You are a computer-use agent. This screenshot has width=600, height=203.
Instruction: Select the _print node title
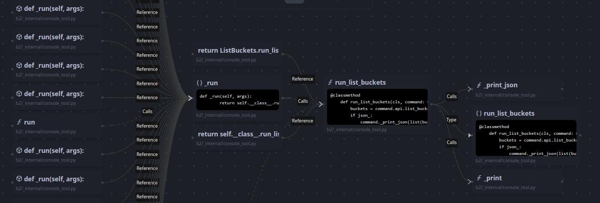point(492,178)
